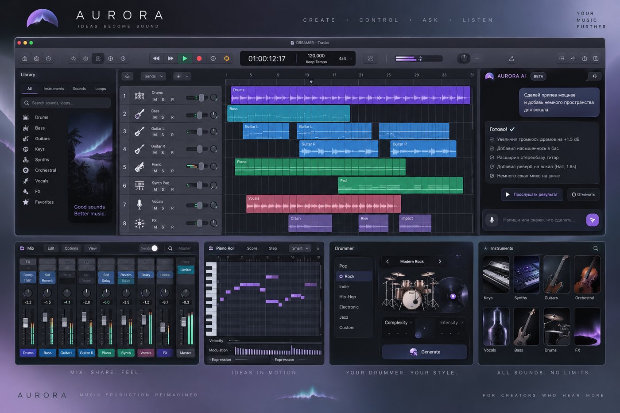Switch to the Loops tab in Library
Image resolution: width=620 pixels, height=413 pixels.
[101, 89]
